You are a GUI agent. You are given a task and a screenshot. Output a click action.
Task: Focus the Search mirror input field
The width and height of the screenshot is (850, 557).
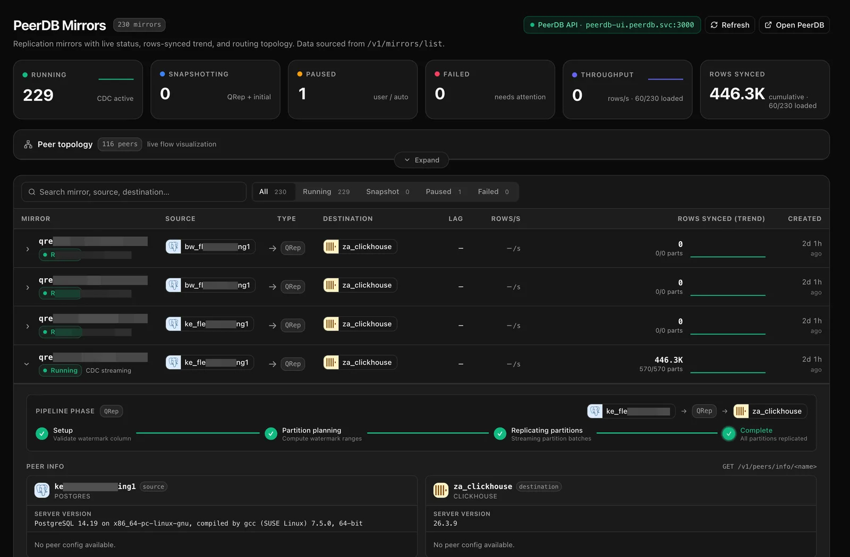[134, 192]
